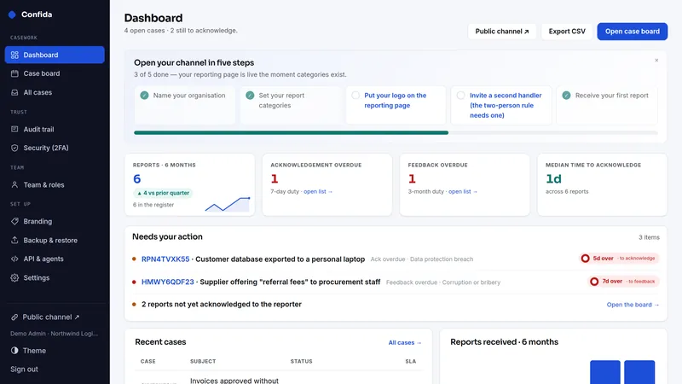
Task: Open Branding setup page
Action: pyautogui.click(x=55, y=221)
